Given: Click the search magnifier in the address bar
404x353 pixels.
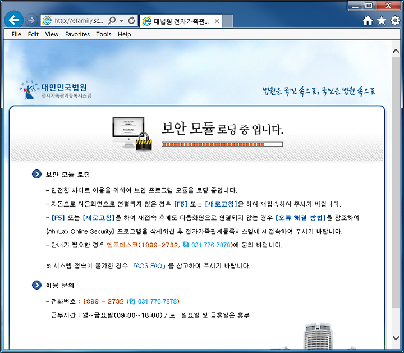Looking at the screenshot, I should tap(112, 20).
